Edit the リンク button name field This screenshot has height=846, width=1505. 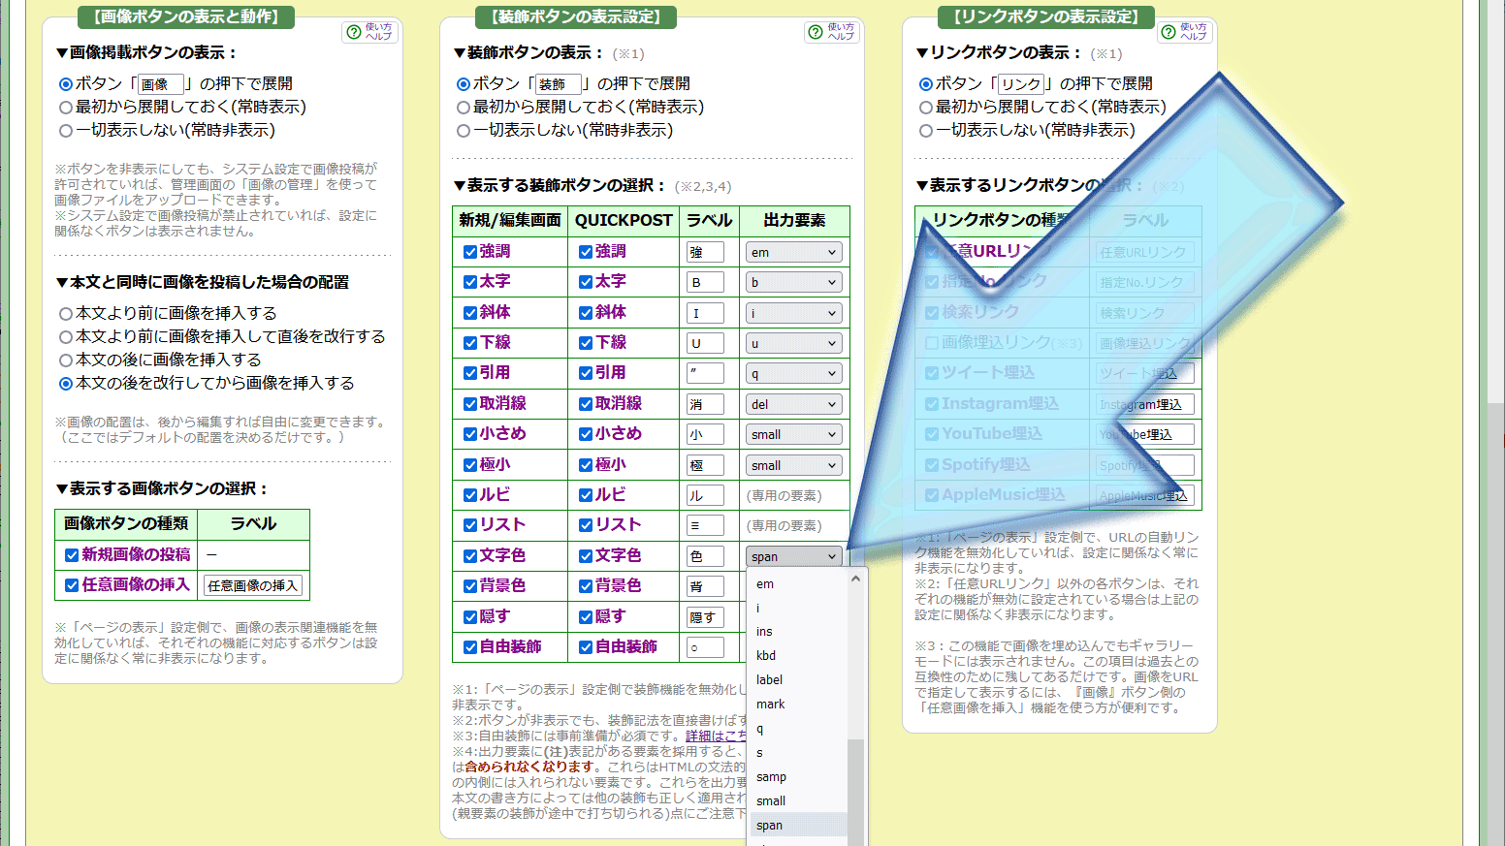[1020, 84]
